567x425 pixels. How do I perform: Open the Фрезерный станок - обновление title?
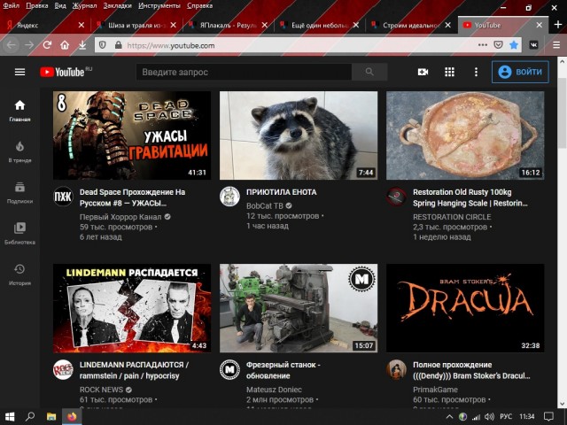[283, 370]
